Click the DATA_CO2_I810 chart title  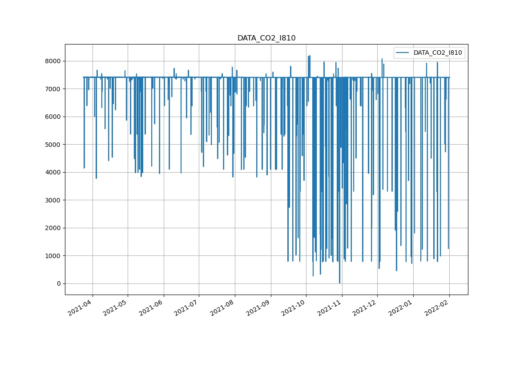pyautogui.click(x=266, y=38)
